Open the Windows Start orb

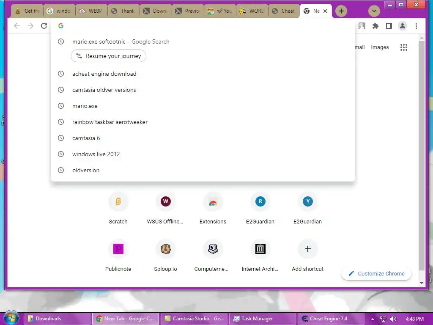click(x=11, y=318)
